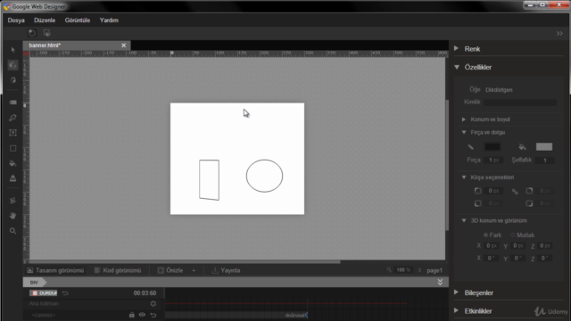The image size is (571, 321).
Task: Toggle the corner link chain icon
Action: (515, 192)
